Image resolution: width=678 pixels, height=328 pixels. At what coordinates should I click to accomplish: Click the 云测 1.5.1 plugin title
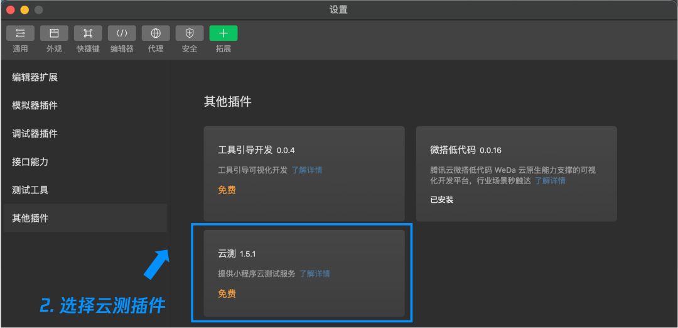point(237,254)
